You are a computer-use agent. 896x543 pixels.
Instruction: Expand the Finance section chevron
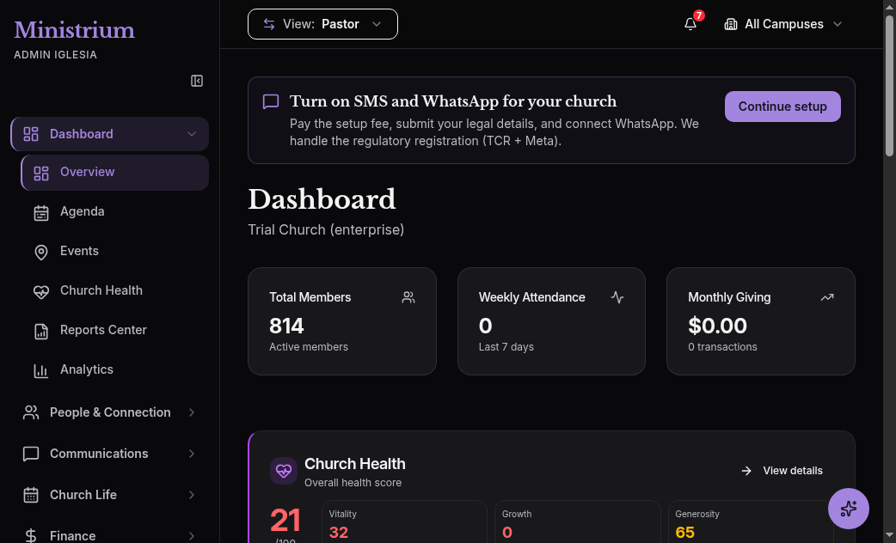pyautogui.click(x=192, y=535)
